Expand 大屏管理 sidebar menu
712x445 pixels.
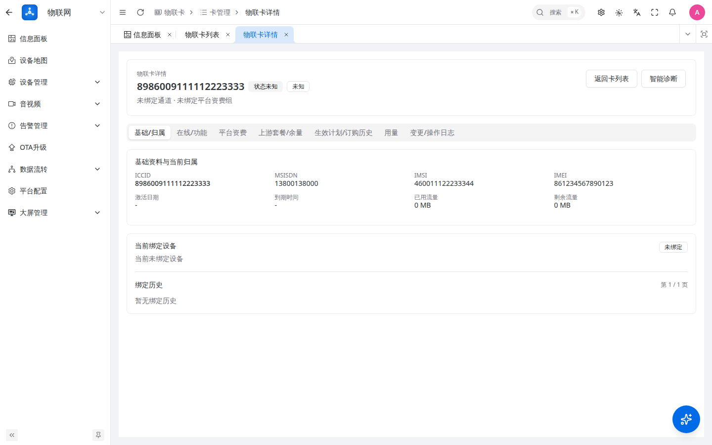point(55,213)
